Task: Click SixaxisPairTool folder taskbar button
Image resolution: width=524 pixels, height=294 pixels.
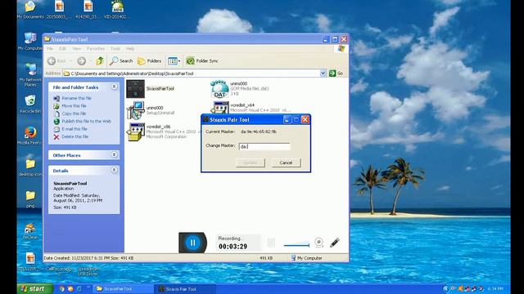Action: [123, 289]
